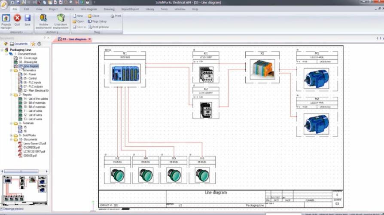This screenshot has width=384, height=215.
Task: Create a New drawing in Dwg group
Action: pyautogui.click(x=78, y=15)
